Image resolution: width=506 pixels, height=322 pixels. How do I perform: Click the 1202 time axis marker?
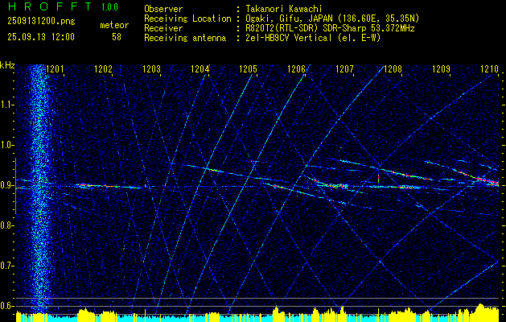(x=103, y=68)
